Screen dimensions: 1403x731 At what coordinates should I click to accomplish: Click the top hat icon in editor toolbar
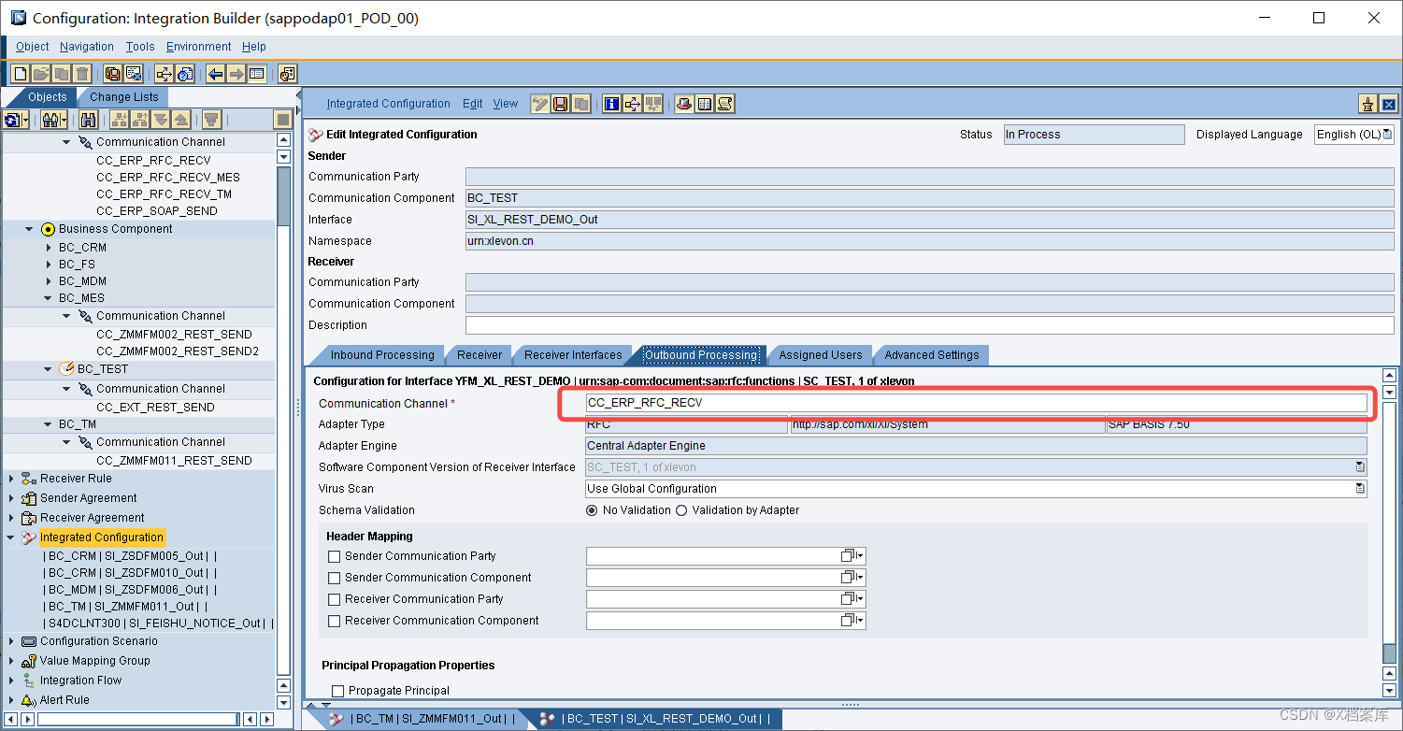click(684, 104)
